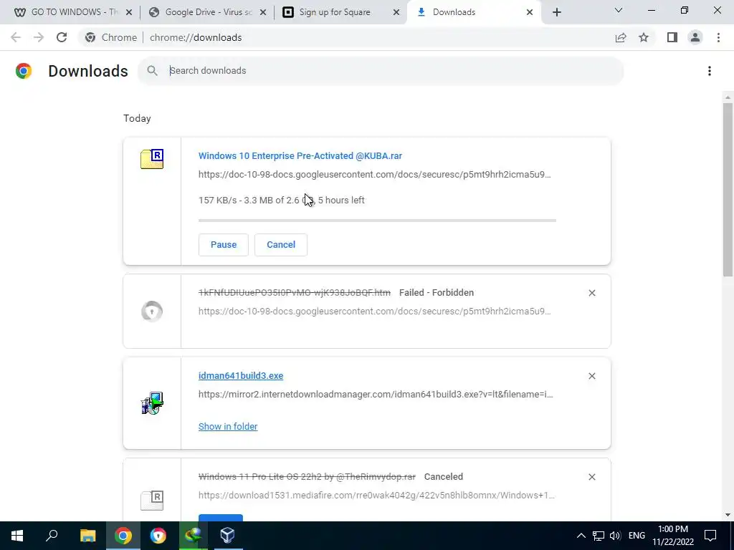The image size is (734, 550).
Task: Click the idman641build3.exe installer icon
Action: (152, 403)
